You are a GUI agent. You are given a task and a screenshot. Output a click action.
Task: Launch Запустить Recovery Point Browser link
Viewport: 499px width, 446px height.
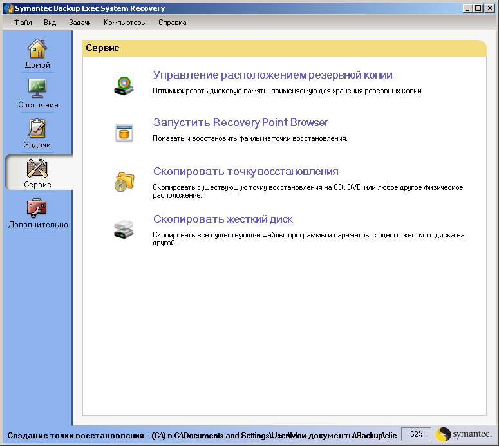(x=241, y=122)
